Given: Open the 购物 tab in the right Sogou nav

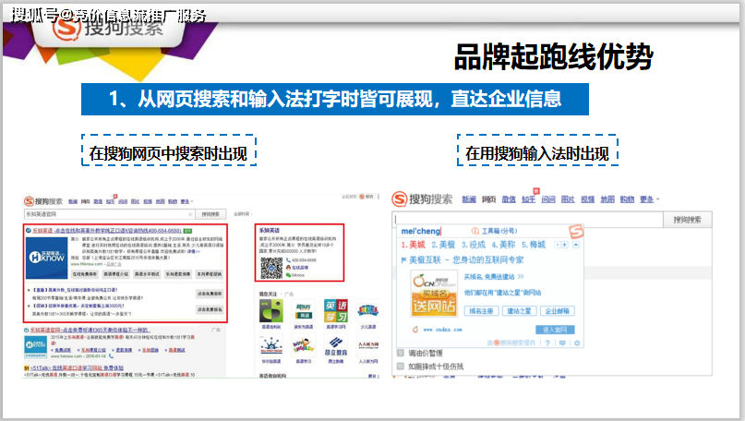Looking at the screenshot, I should pyautogui.click(x=627, y=199).
